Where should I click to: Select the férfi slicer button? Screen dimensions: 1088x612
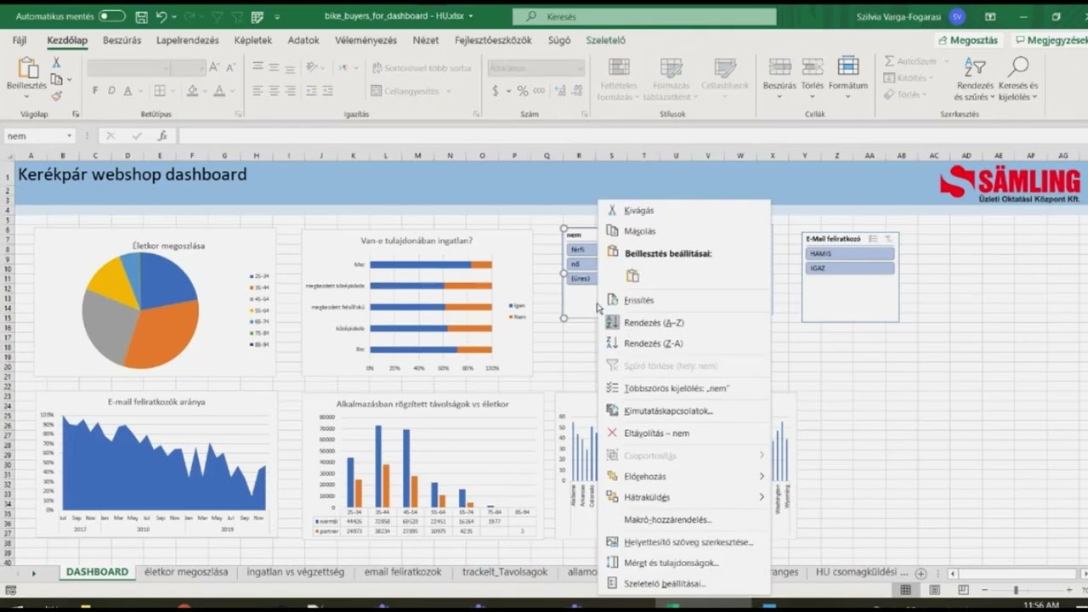tap(581, 250)
